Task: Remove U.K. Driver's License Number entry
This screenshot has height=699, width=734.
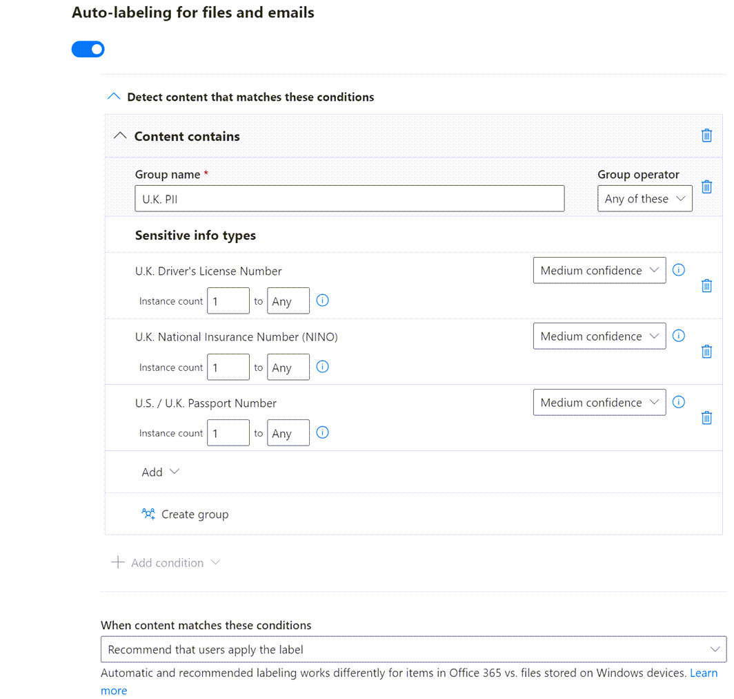Action: click(706, 286)
